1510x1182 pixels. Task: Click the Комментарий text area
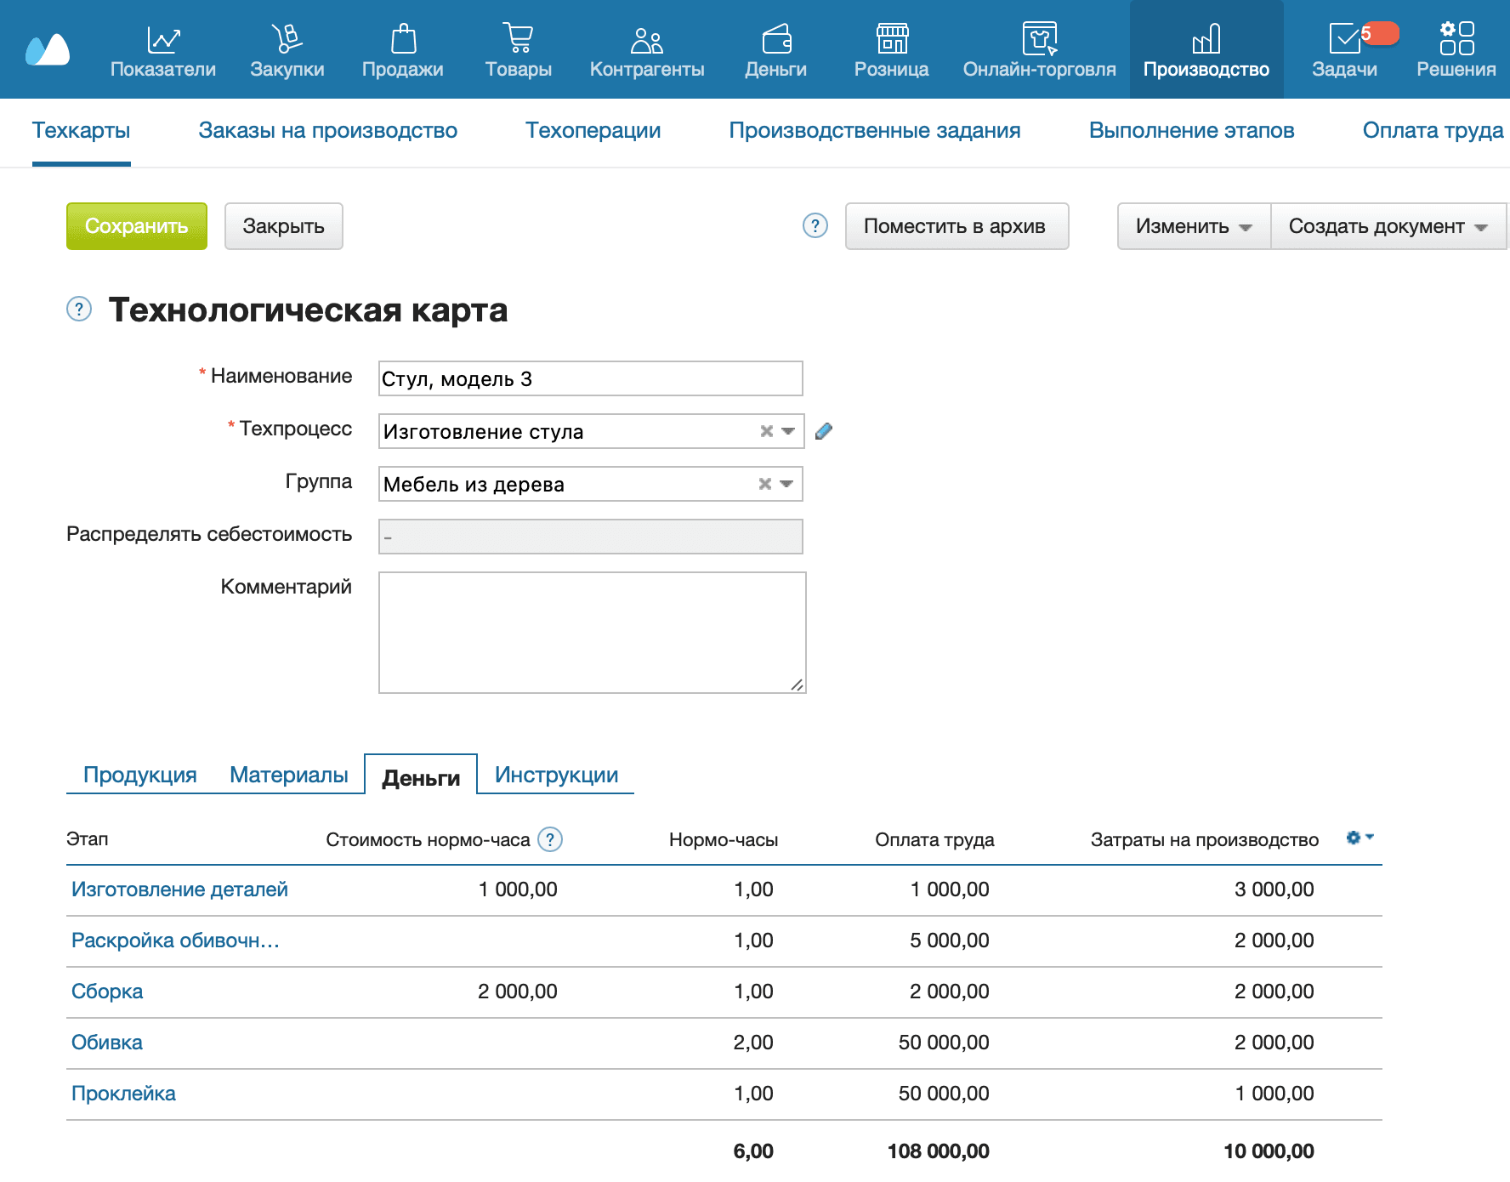pos(592,633)
